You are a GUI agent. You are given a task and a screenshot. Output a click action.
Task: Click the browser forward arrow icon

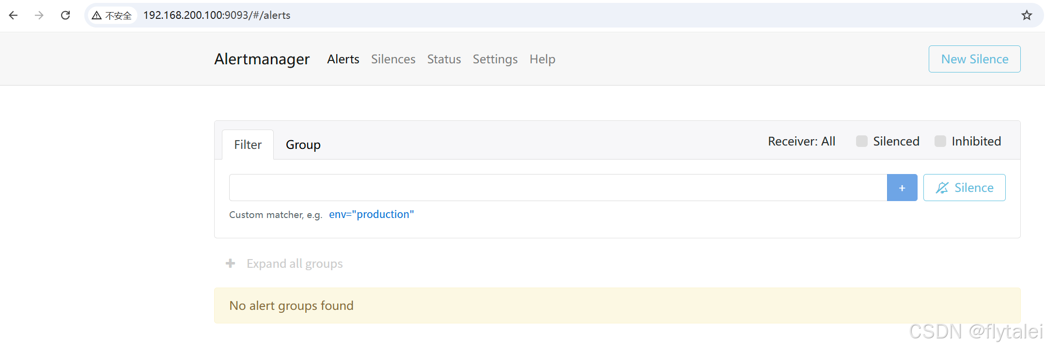pyautogui.click(x=39, y=15)
